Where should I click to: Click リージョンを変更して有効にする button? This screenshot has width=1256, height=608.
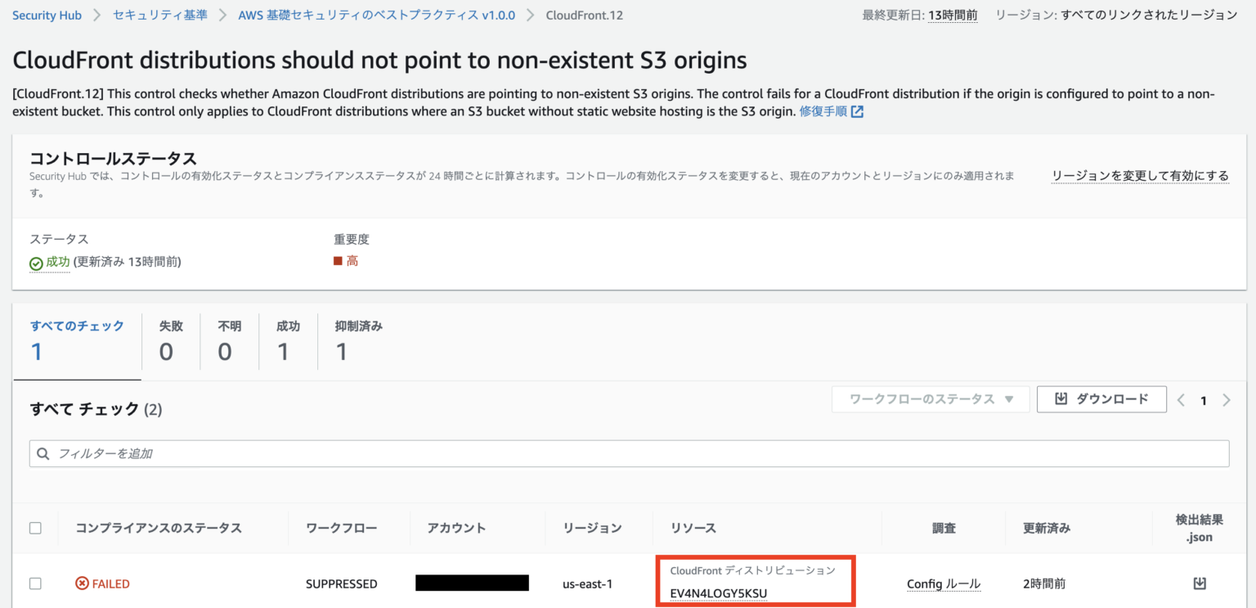pos(1140,175)
